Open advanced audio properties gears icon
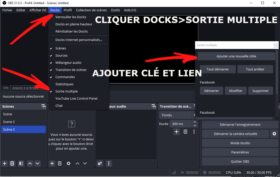The width and height of the screenshot is (280, 177). click(100, 163)
